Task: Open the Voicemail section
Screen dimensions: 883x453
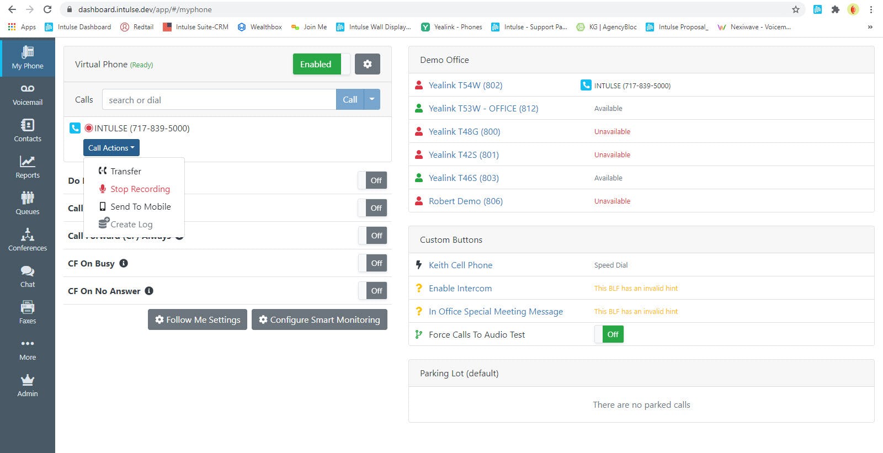Action: point(28,95)
